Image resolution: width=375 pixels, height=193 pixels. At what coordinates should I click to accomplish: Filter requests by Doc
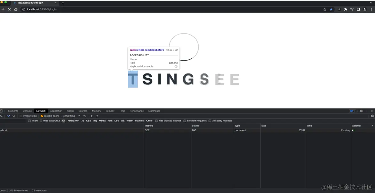[116, 121]
